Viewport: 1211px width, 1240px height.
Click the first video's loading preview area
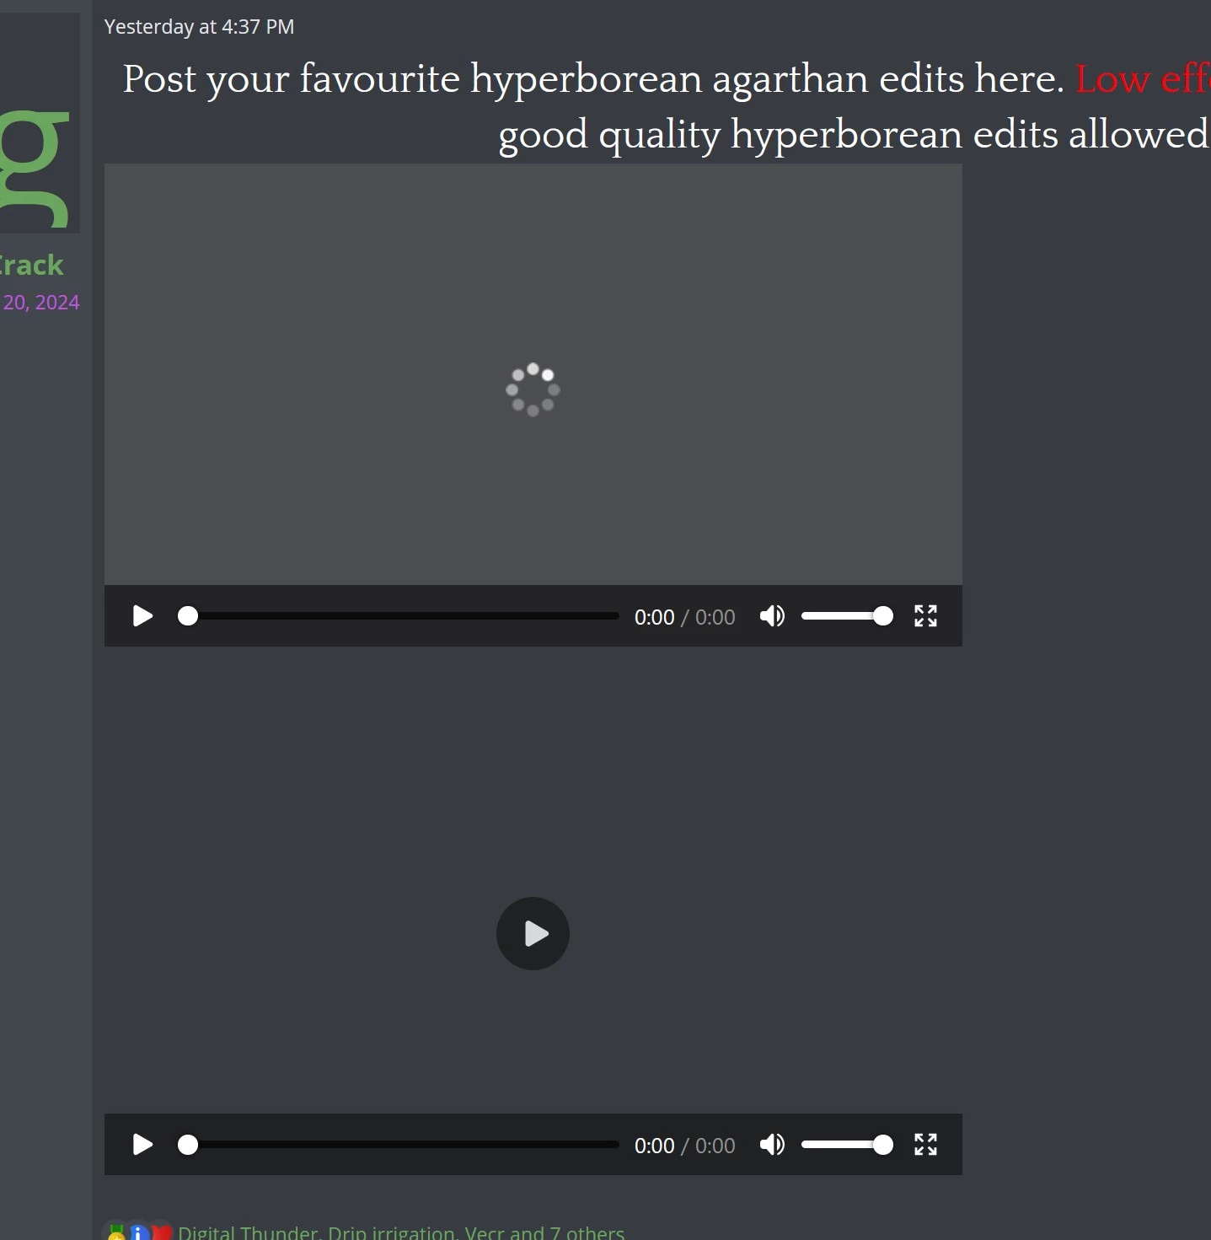coord(533,374)
